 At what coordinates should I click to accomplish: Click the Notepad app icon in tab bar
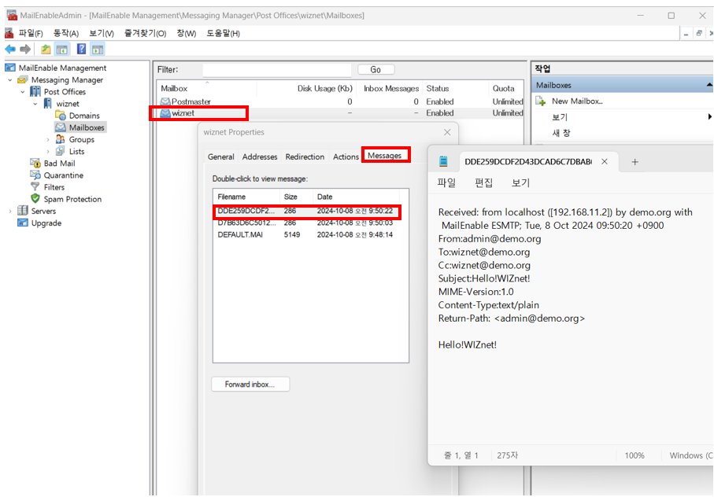tap(443, 161)
